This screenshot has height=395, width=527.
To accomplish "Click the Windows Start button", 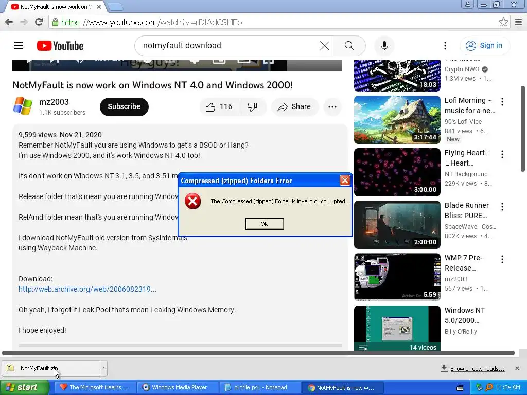I will (x=25, y=388).
